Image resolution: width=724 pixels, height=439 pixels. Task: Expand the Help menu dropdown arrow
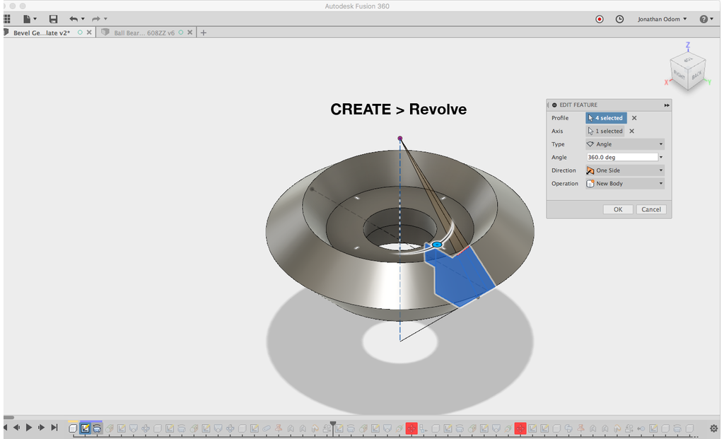pyautogui.click(x=711, y=19)
